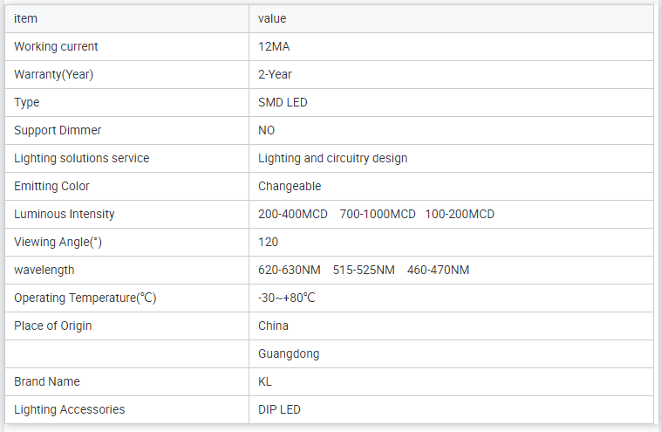Click the 'DIP LED' accessories value
Screen dimensions: 661x432
coord(279,409)
